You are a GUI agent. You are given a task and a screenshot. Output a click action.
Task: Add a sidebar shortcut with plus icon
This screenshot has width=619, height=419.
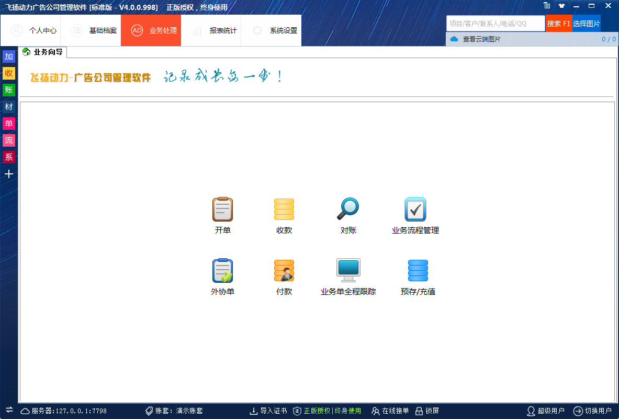pos(9,174)
